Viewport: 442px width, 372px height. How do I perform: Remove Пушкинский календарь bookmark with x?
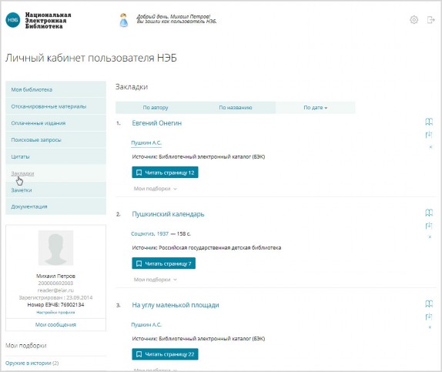tap(430, 237)
